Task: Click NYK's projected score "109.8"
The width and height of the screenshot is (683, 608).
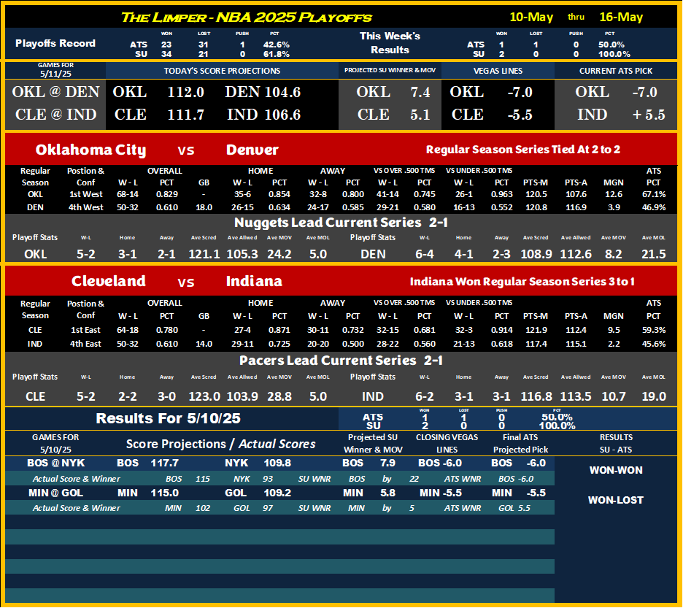Action: pyautogui.click(x=277, y=463)
